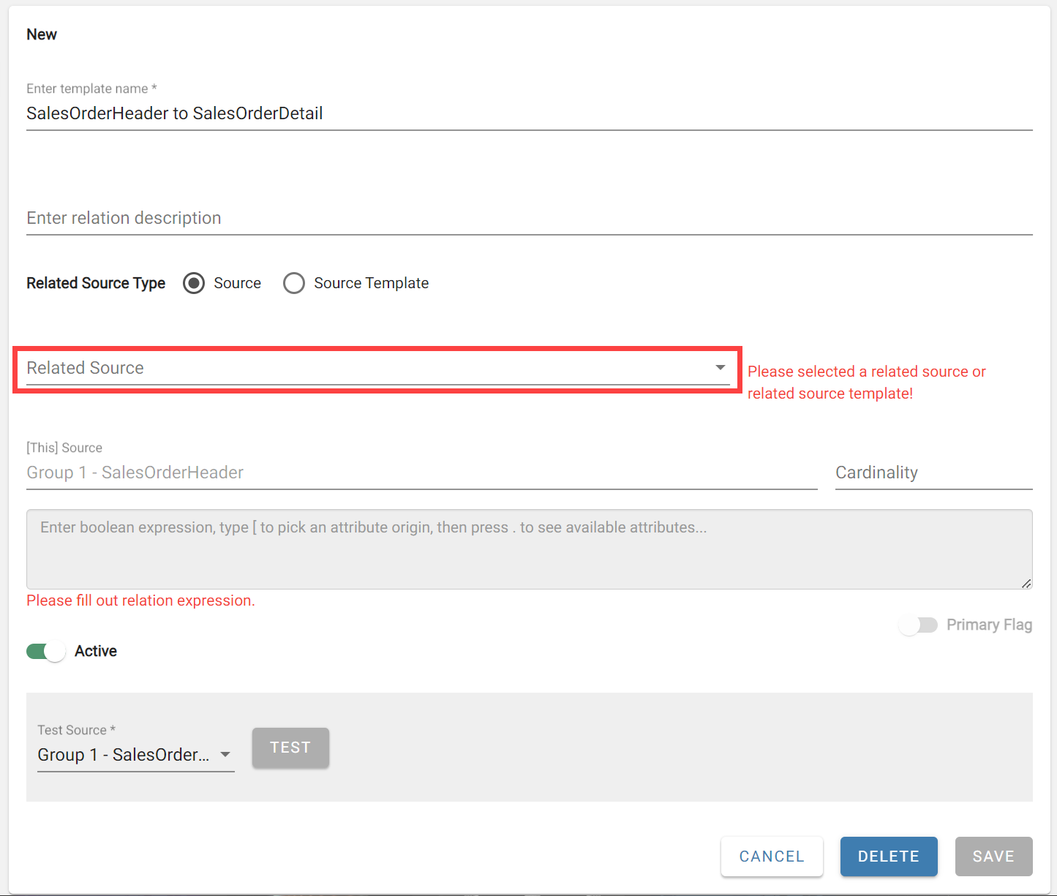Open the Related Source dropdown arrow caret

(720, 369)
